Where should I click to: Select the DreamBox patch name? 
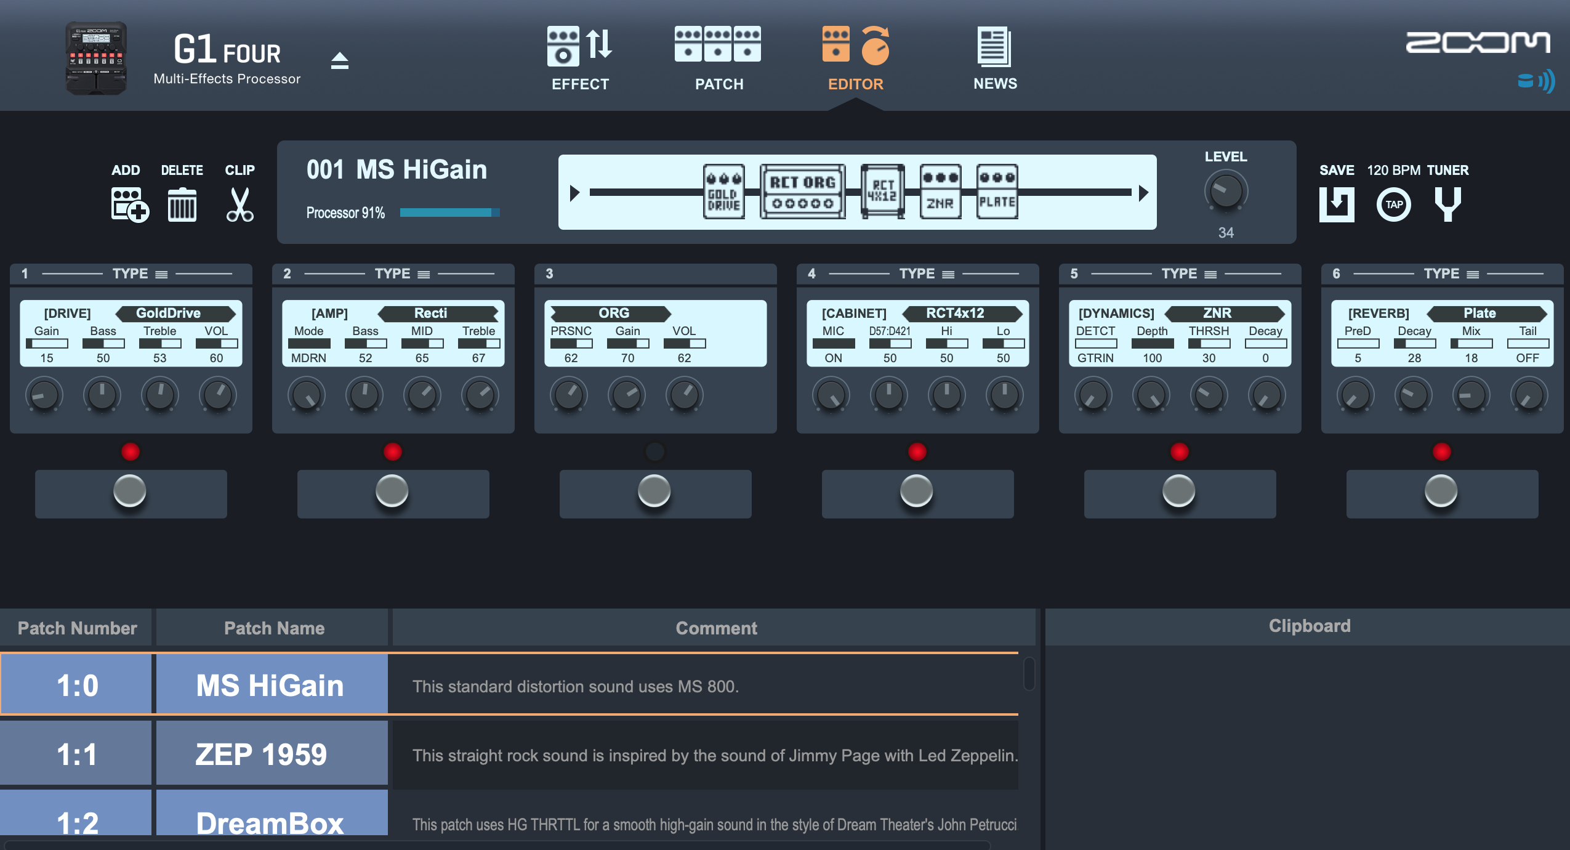[x=272, y=813]
